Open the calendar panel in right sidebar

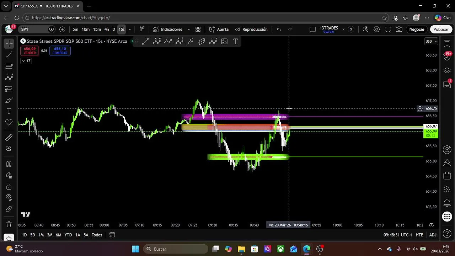pyautogui.click(x=447, y=176)
